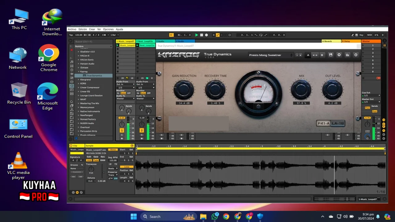Swap A and B states with arrow button
Viewport: 395px width, 222px height.
315,55
